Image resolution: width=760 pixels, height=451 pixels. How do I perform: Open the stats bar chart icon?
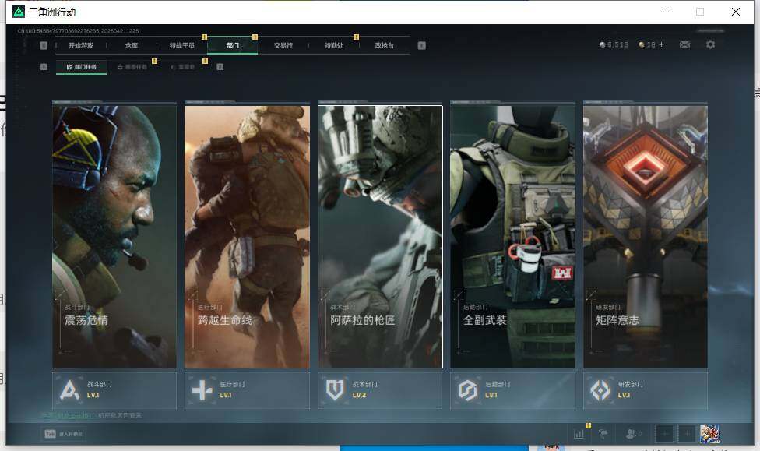[x=579, y=434]
